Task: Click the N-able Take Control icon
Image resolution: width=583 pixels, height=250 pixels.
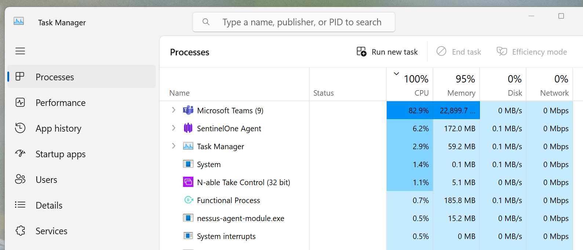Action: [x=188, y=182]
